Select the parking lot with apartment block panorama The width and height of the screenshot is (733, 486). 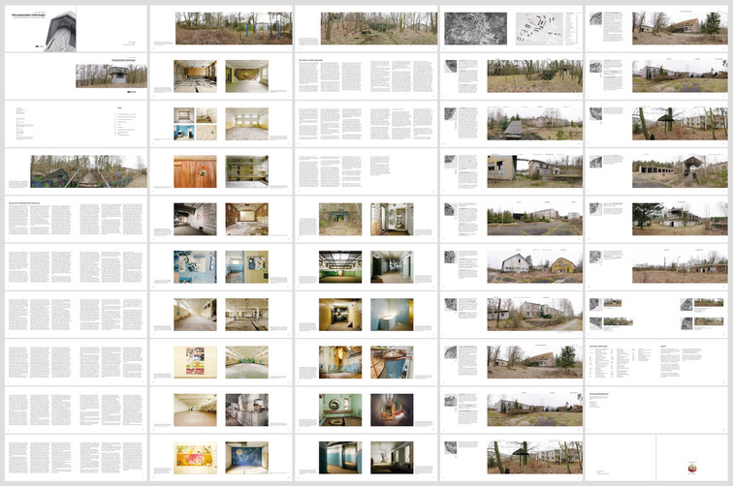[532, 219]
